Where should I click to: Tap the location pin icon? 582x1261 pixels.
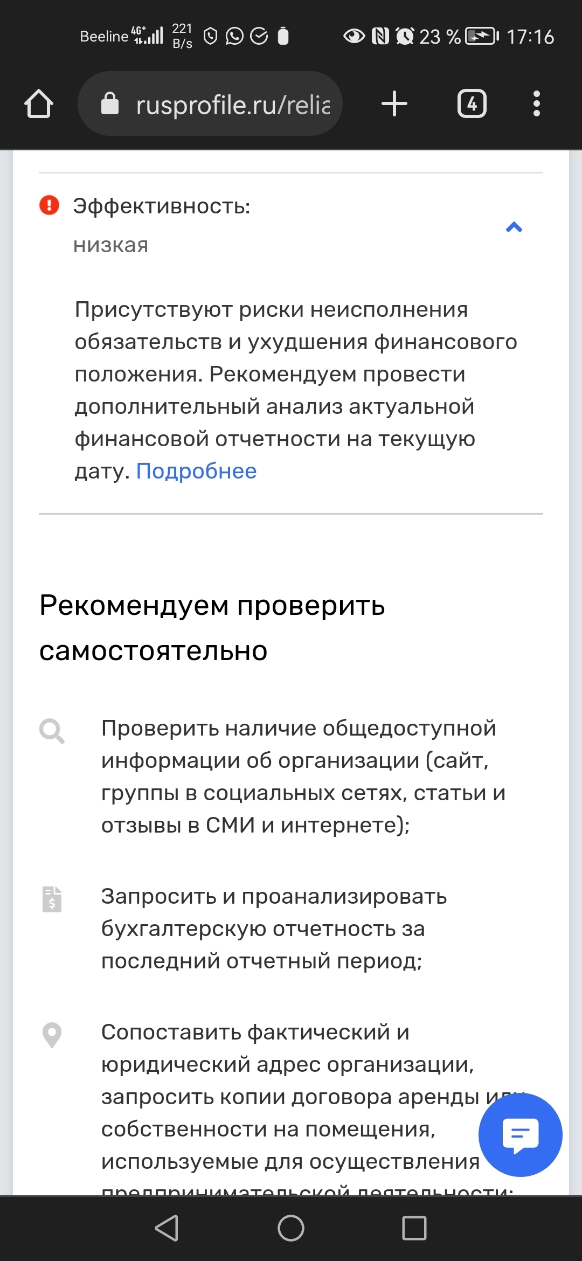52,1035
